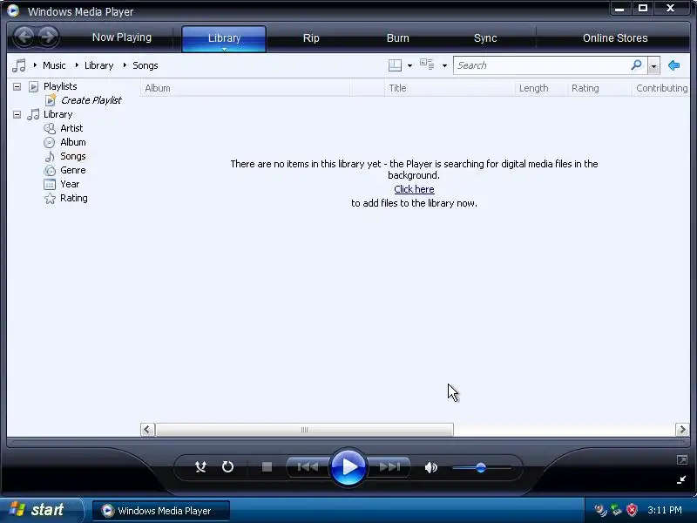Sort by the Length column header
697x523 pixels.
click(540, 88)
